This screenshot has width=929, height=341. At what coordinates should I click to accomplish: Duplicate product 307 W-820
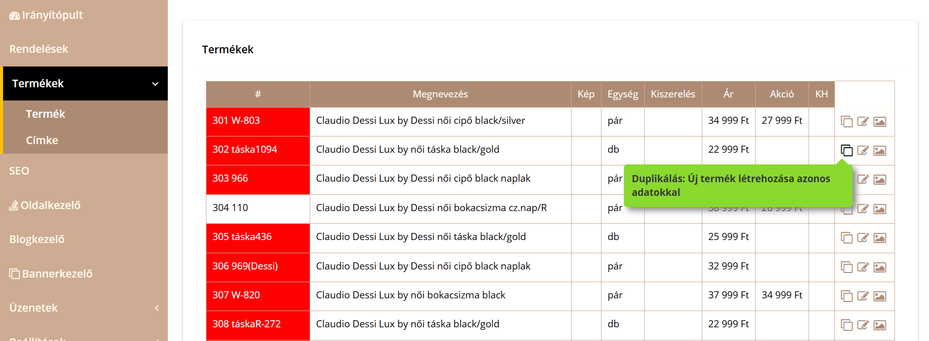[846, 296]
